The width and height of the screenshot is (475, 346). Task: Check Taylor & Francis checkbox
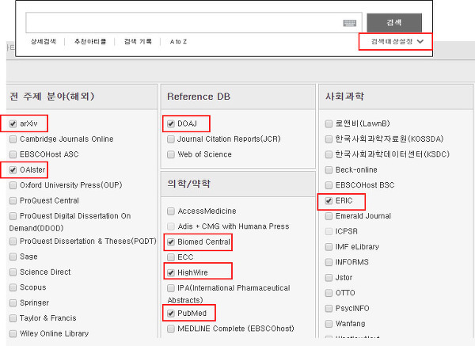(x=13, y=318)
